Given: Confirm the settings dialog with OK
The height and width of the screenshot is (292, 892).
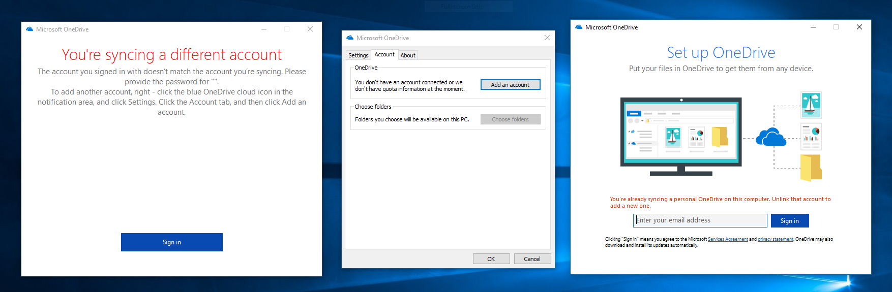Looking at the screenshot, I should click(491, 259).
